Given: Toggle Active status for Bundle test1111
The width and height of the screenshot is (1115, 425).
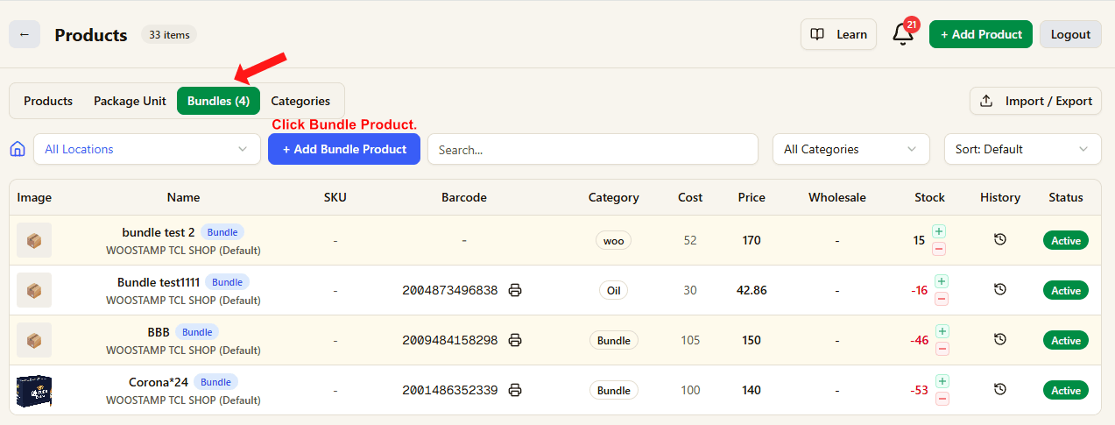Looking at the screenshot, I should pos(1066,290).
